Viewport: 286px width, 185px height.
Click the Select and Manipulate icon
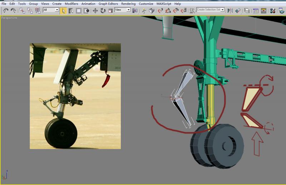[144, 11]
